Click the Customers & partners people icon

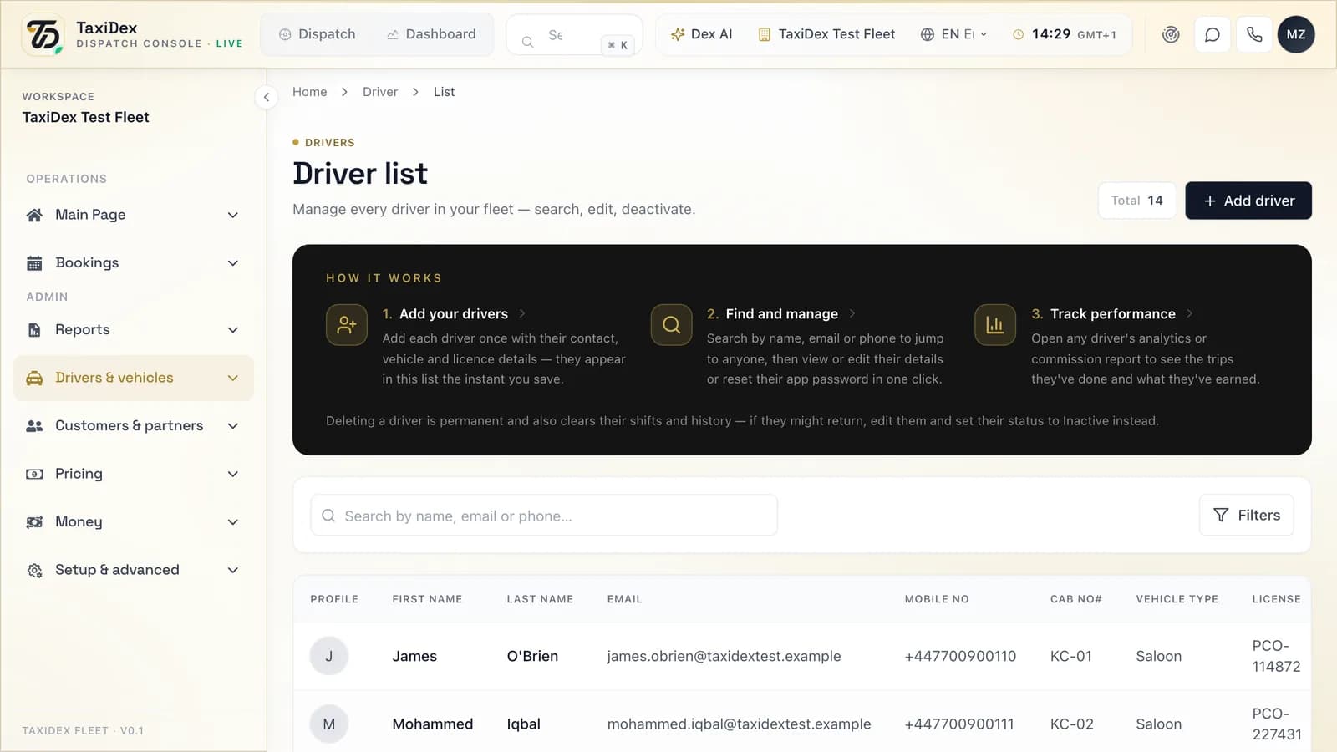click(34, 426)
